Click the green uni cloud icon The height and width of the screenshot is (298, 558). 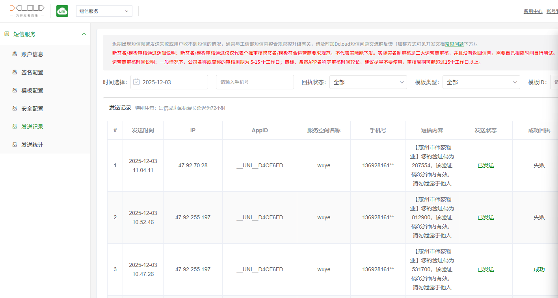62,11
